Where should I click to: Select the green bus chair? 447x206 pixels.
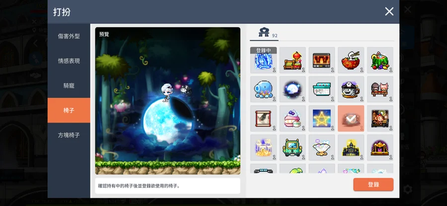[x=292, y=147]
